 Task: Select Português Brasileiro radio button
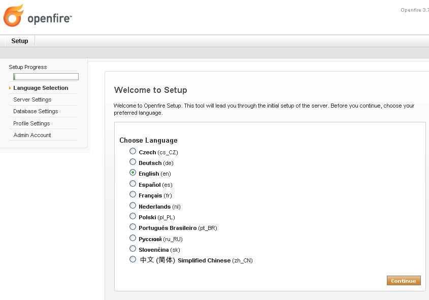(x=133, y=227)
